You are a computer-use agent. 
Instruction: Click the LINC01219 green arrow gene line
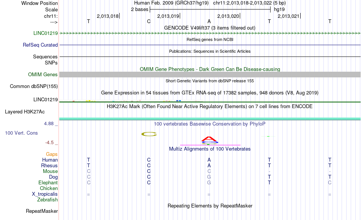(210, 33)
